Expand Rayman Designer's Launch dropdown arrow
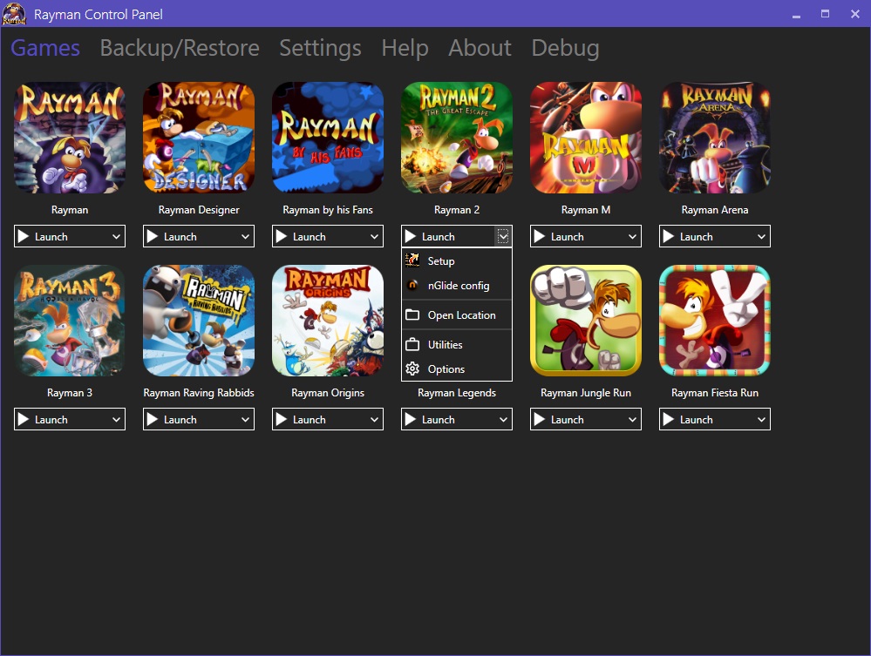 [245, 236]
